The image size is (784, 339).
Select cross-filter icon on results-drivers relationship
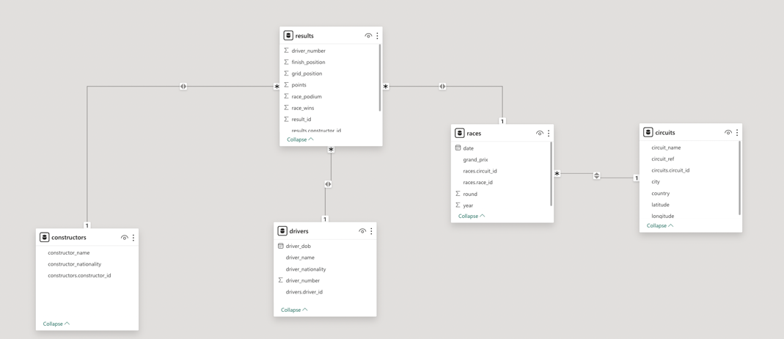pyautogui.click(x=328, y=184)
